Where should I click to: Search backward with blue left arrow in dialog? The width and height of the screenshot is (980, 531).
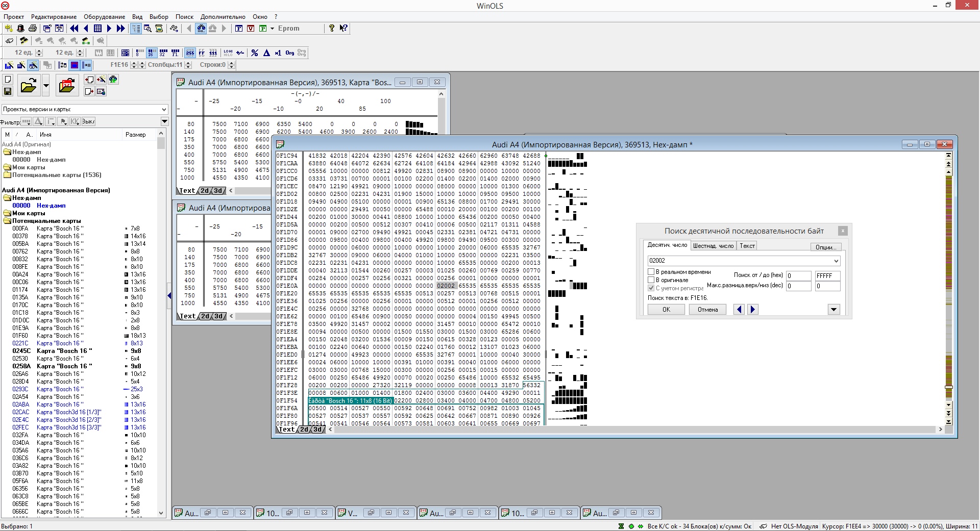click(x=739, y=310)
